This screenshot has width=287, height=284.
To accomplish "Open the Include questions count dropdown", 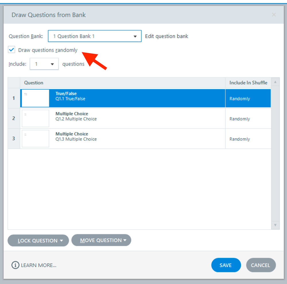I will 44,64.
